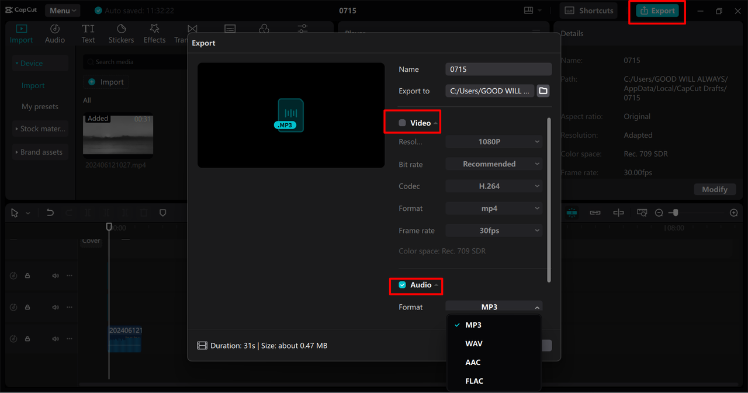748x393 pixels.
Task: Click the Name field containing 0715
Action: [498, 69]
